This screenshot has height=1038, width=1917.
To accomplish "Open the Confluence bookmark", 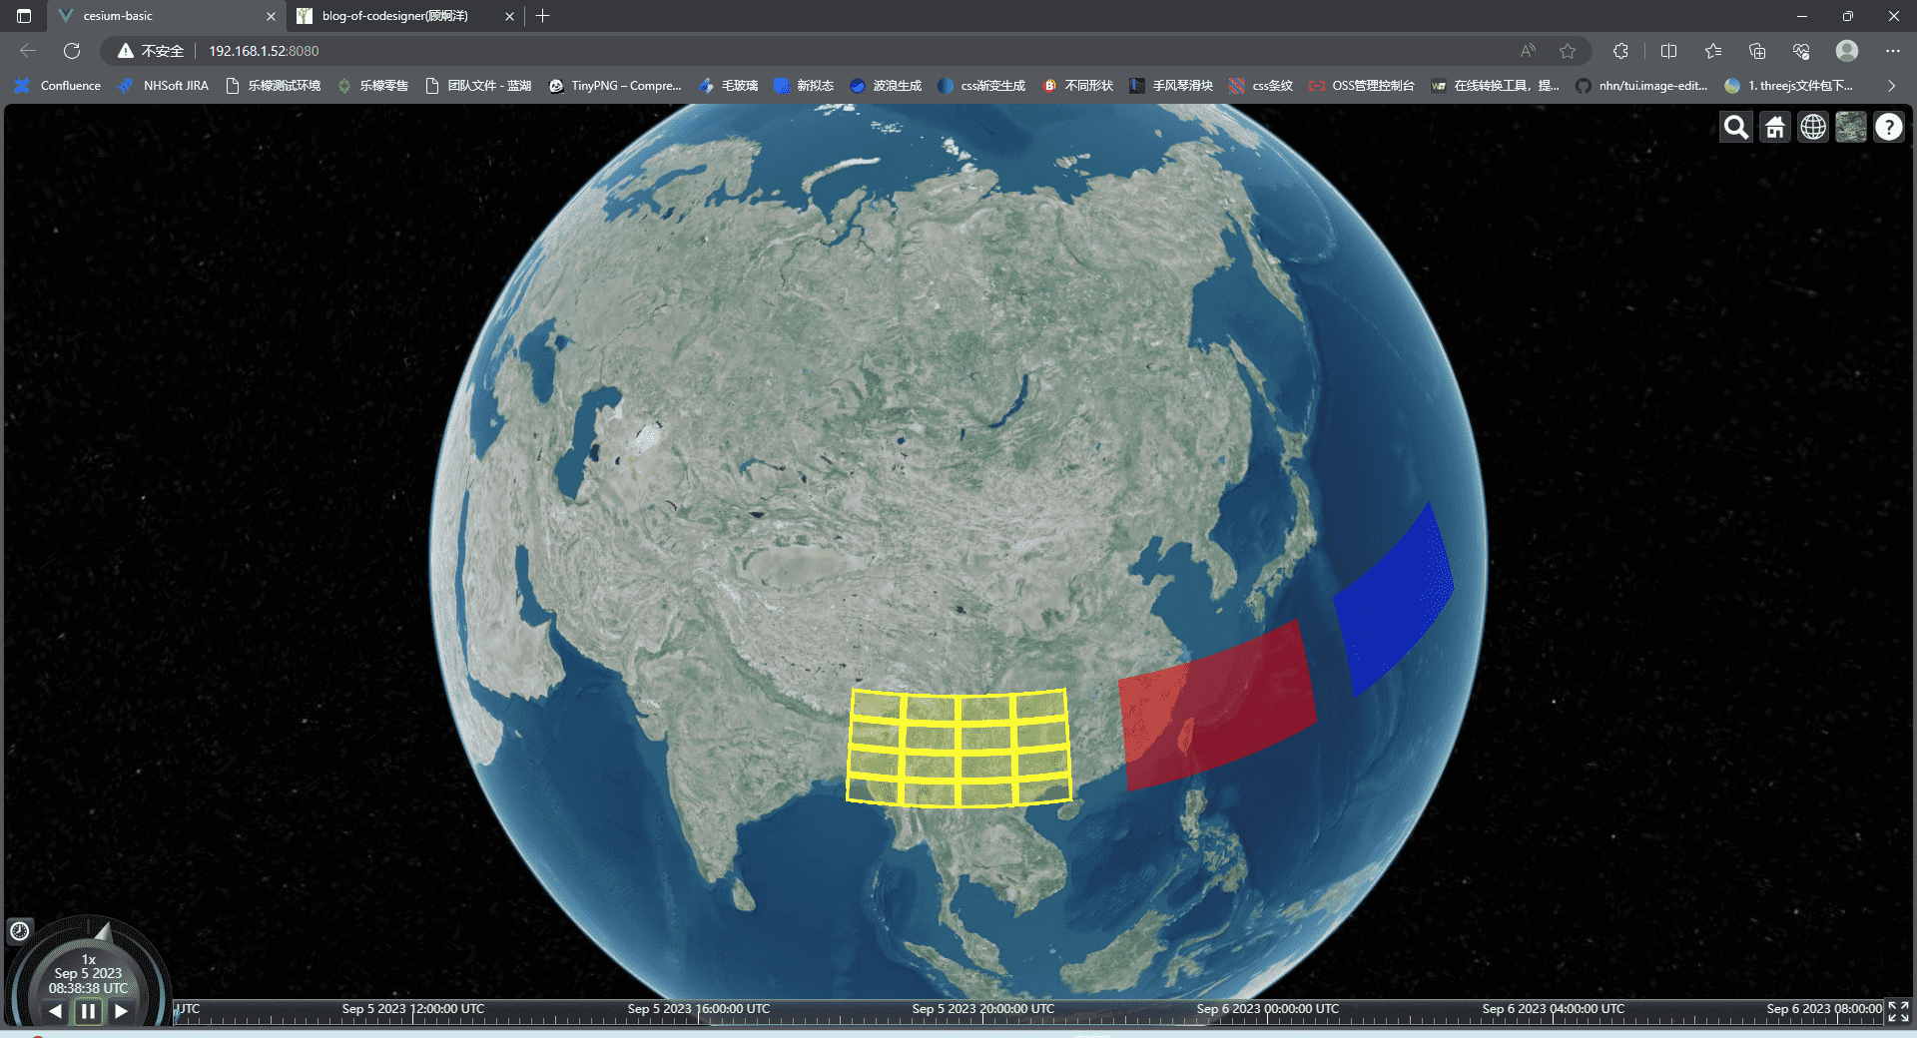I will coord(58,86).
